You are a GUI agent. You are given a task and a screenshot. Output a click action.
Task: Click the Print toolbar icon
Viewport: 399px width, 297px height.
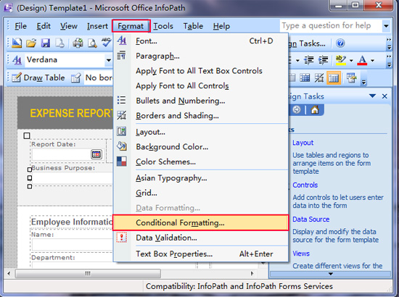coord(78,43)
